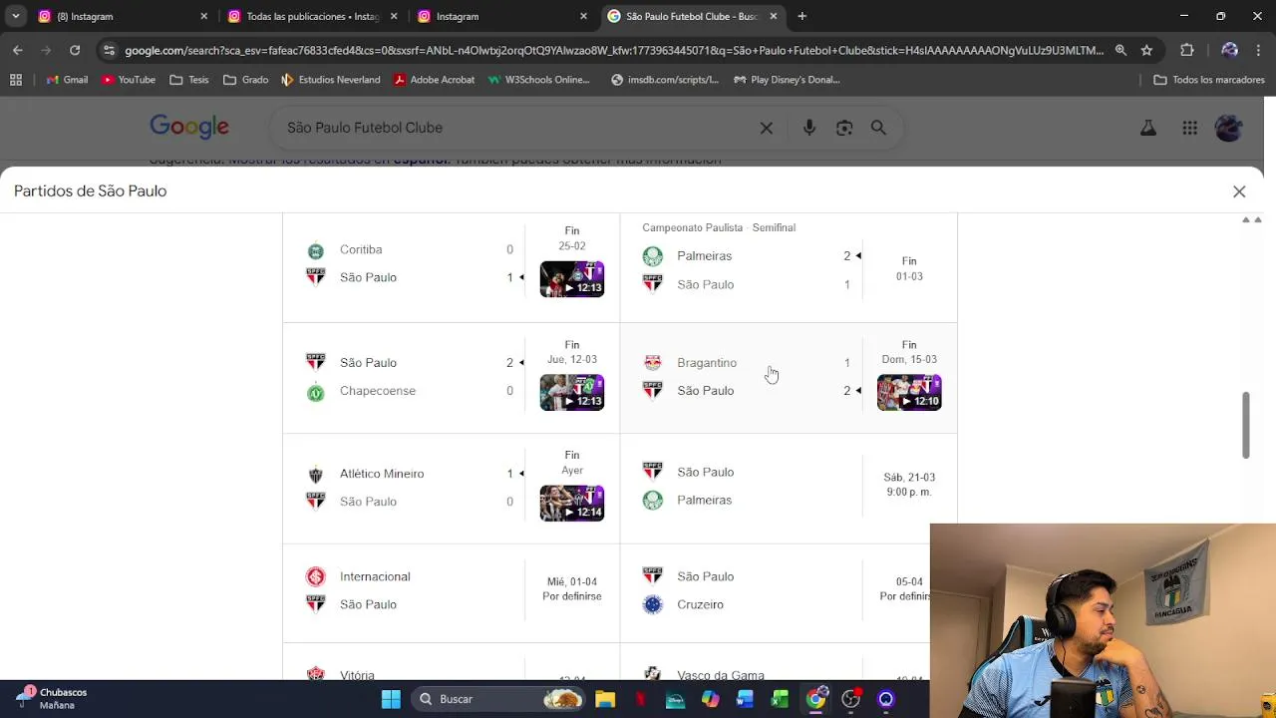Screen dimensions: 1276x718
Task: Open the Chrome three-dot menu
Action: click(1258, 50)
